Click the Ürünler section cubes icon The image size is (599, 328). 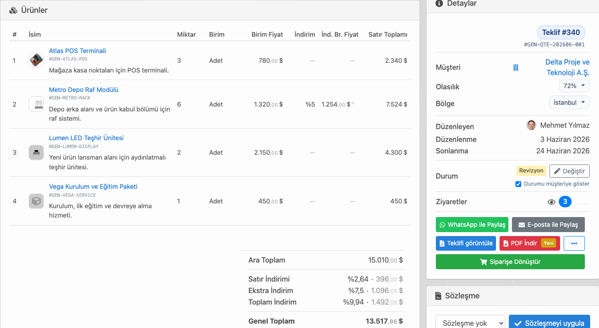[13, 10]
